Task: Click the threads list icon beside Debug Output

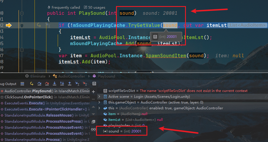Action: pos(22,84)
